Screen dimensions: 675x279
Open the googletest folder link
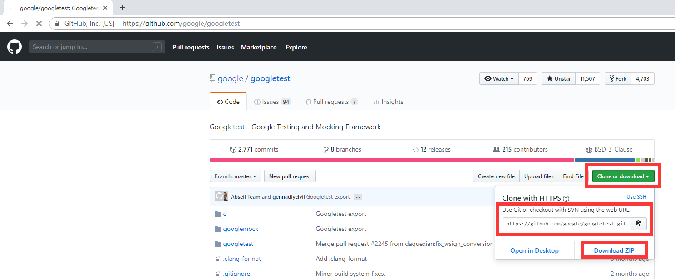(x=238, y=244)
